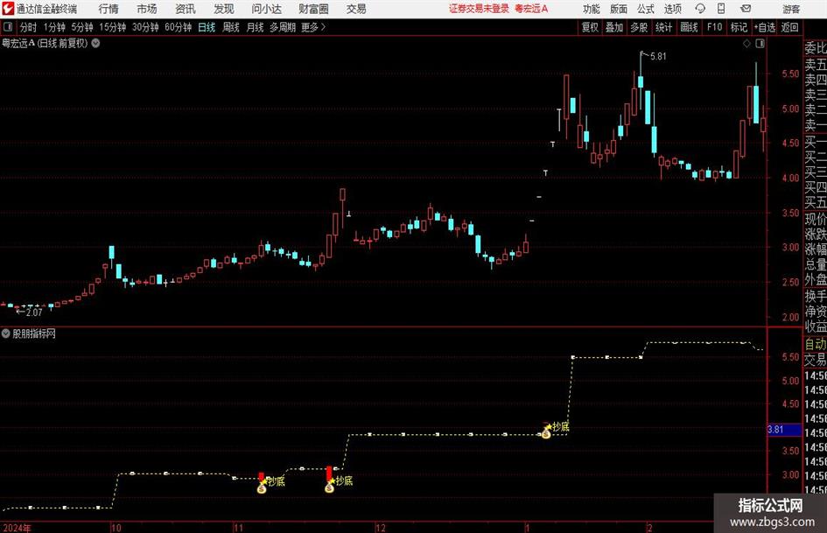Select the 周线 weekly period tab
Screen dimensions: 827x533
tap(231, 27)
